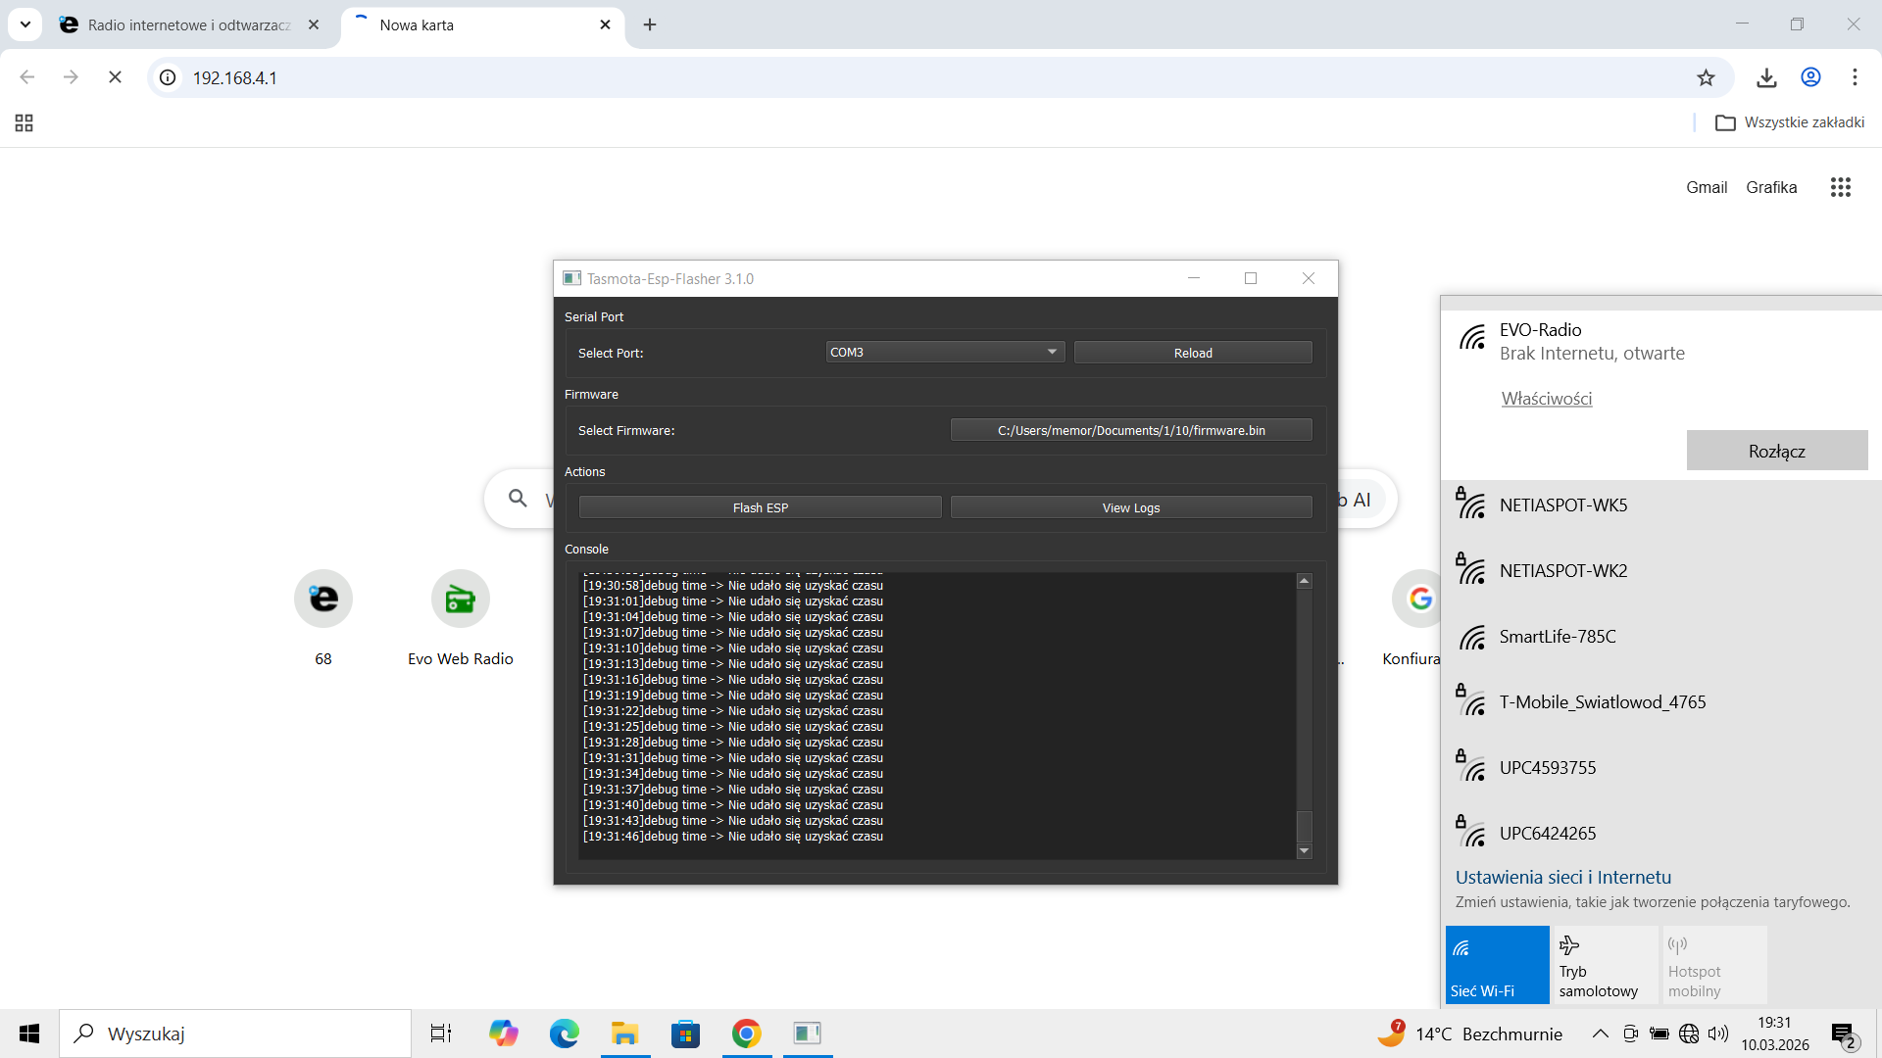Click the Tasmota flasher taskbar icon
Screen dimensions: 1882x1058
point(807,1034)
